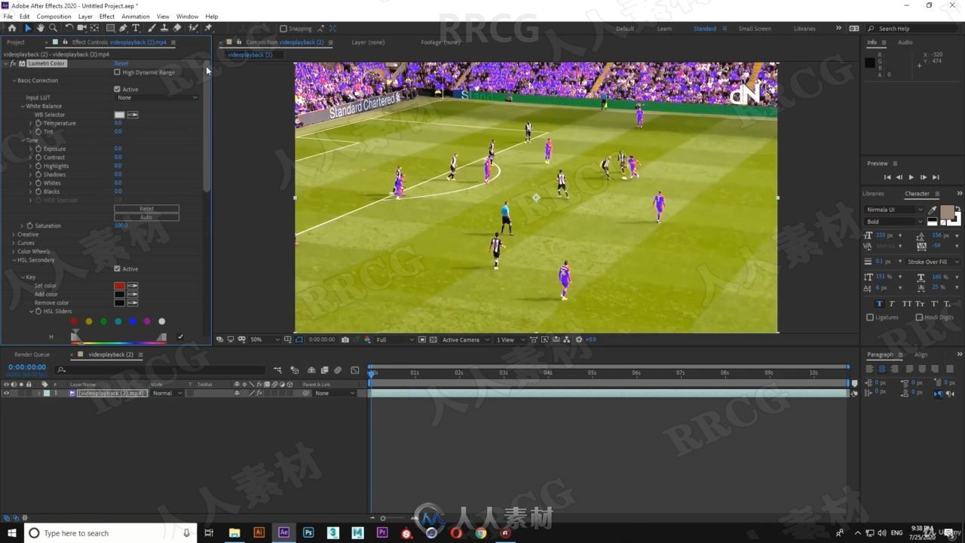Screen dimensions: 965x543
Task: Select the Zoom tool magnifier
Action: [x=53, y=28]
